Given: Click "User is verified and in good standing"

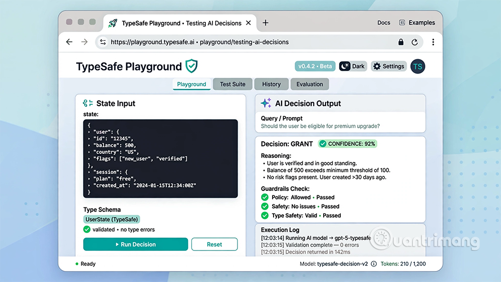Looking at the screenshot, I should pos(312,163).
